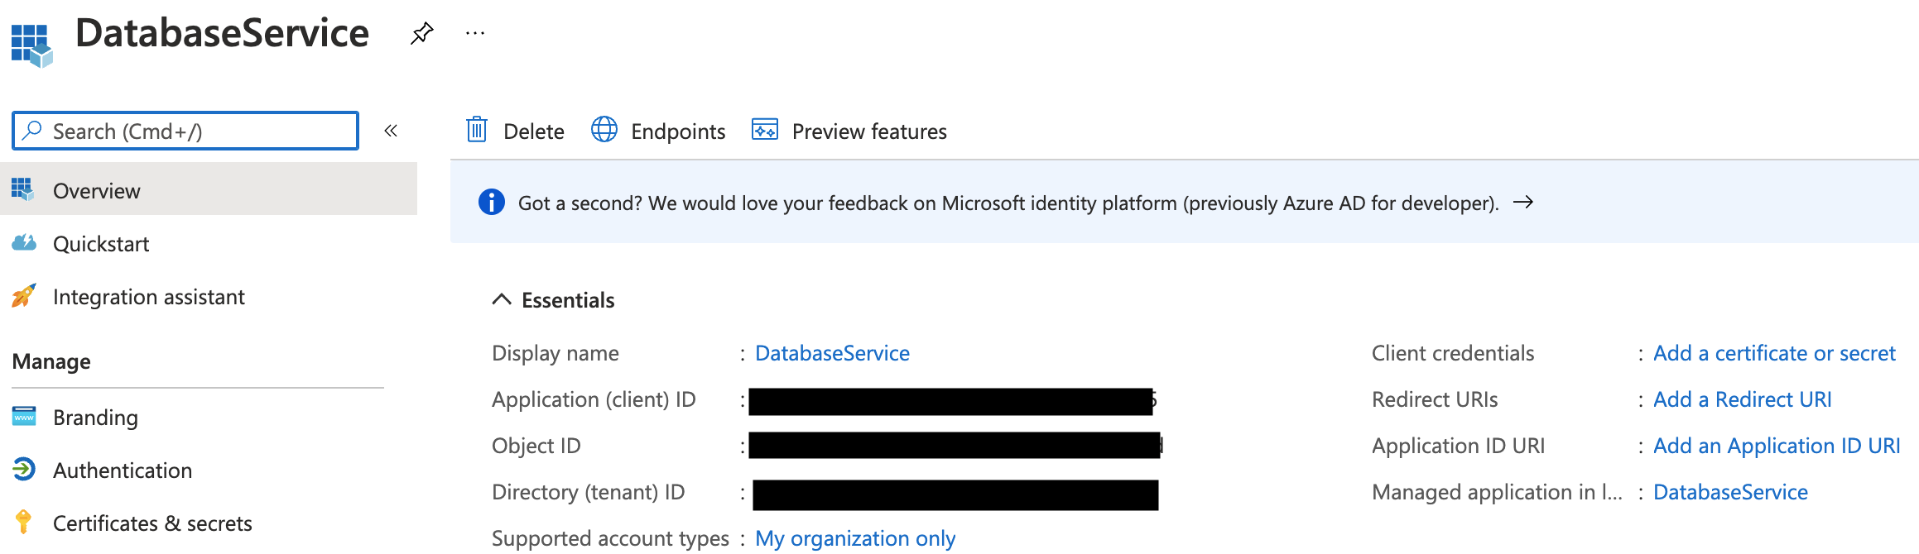
Task: Click the Certificates & secrets key icon
Action: tap(24, 522)
